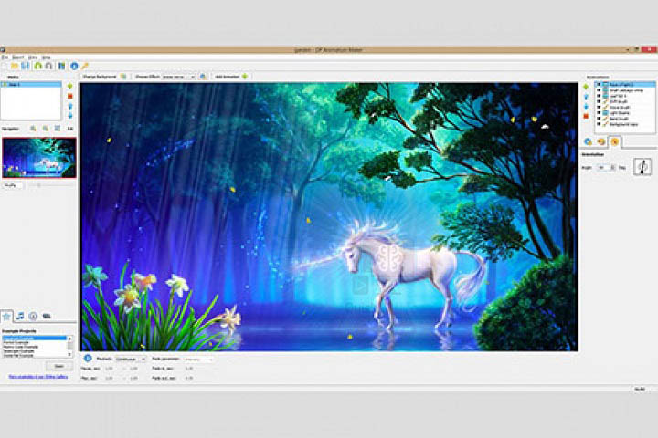This screenshot has width=658, height=438.
Task: Toggle the Wave brush checkbox
Action: coord(599,108)
